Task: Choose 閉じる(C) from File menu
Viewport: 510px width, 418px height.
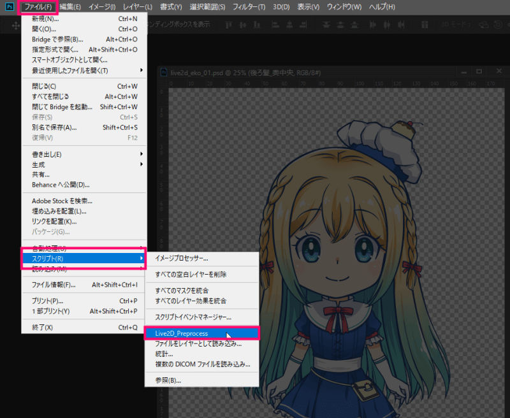Action: click(84, 86)
